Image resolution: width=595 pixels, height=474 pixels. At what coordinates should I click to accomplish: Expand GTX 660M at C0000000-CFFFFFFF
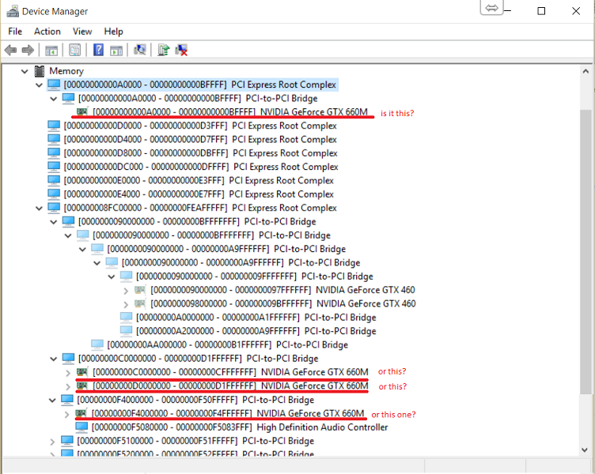[x=68, y=373]
